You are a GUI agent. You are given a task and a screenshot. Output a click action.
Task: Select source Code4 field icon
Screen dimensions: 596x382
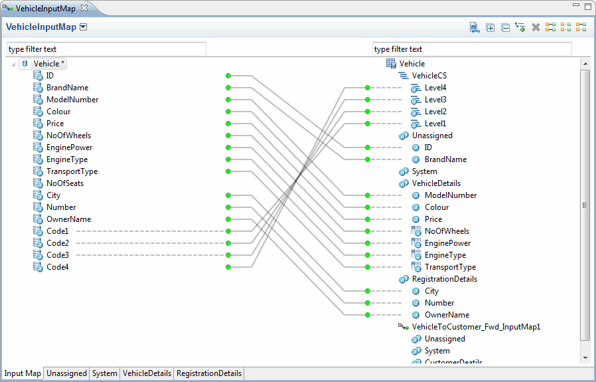38,267
